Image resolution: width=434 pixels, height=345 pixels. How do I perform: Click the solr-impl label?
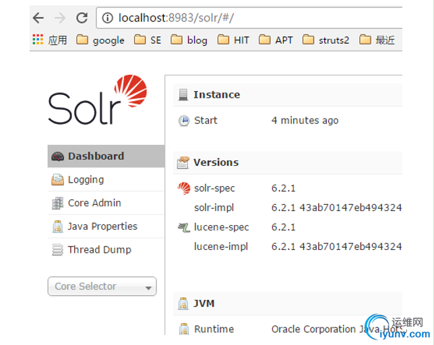[x=214, y=208]
